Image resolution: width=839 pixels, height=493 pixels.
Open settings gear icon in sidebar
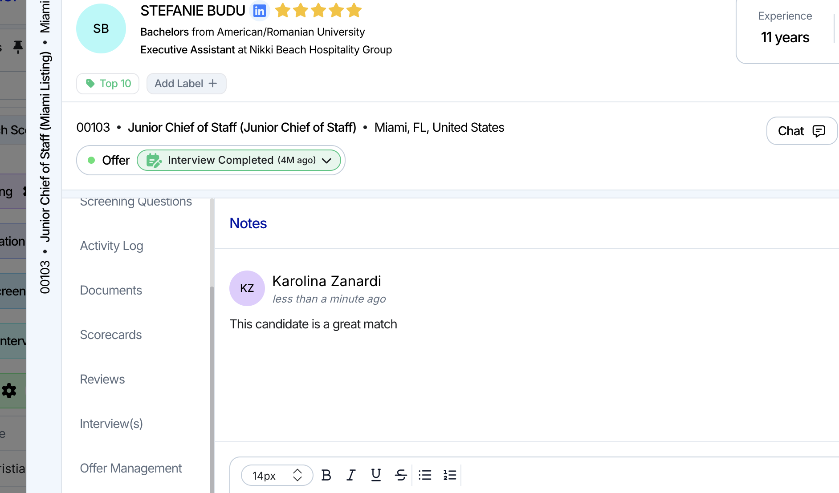point(9,391)
